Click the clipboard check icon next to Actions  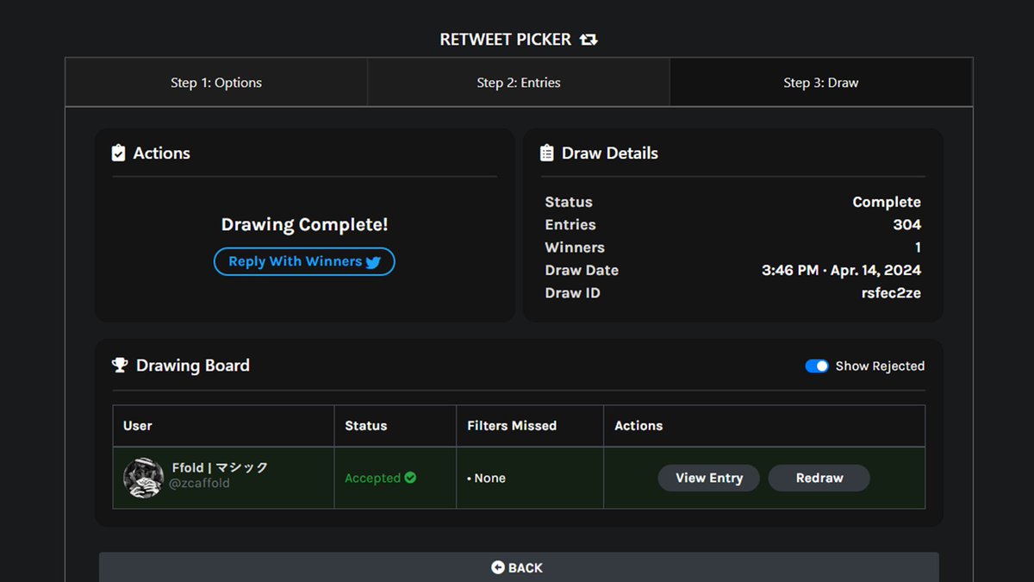point(119,153)
